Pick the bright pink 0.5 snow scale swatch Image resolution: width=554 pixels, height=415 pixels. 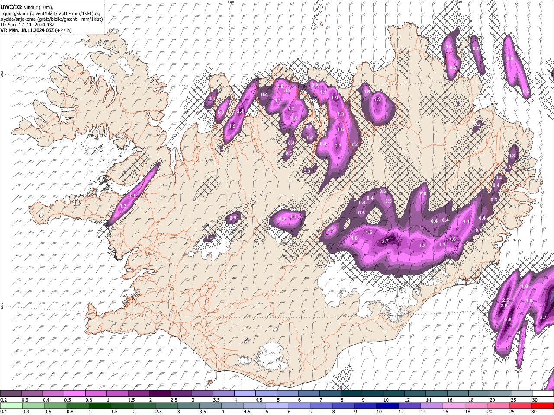74,394
